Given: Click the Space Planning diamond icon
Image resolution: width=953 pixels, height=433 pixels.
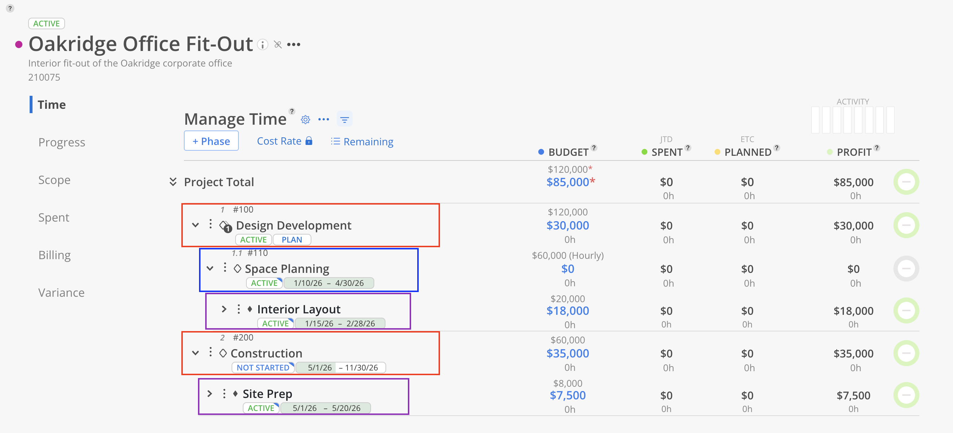Looking at the screenshot, I should pos(237,268).
